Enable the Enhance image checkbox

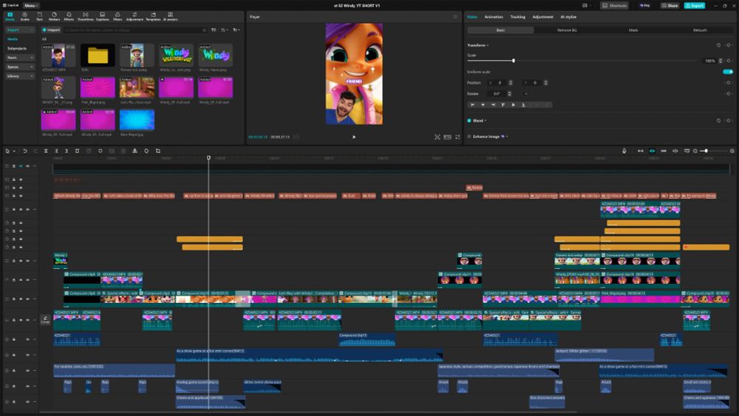point(469,137)
